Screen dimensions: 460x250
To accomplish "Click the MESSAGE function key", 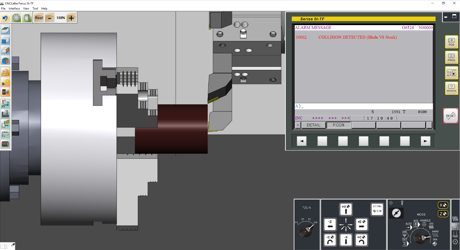I will pos(451,88).
